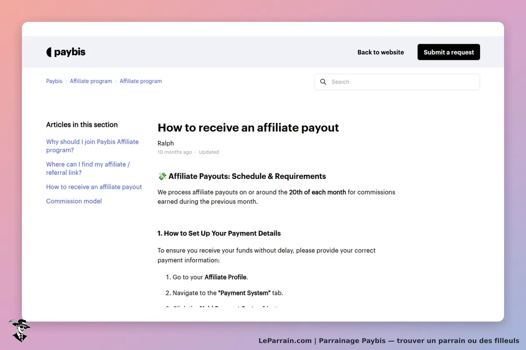The width and height of the screenshot is (526, 350).
Task: Click the Go to your Affiliate Profile step
Action: pyautogui.click(x=210, y=277)
